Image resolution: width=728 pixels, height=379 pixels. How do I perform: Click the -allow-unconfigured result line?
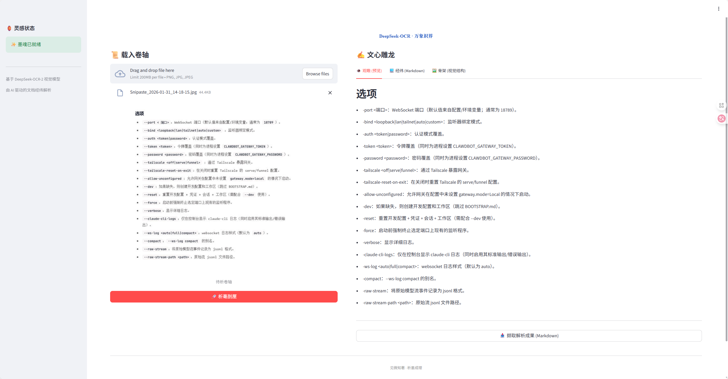(448, 194)
